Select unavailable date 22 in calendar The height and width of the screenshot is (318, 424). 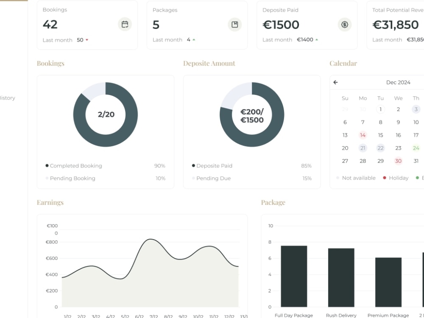380,148
